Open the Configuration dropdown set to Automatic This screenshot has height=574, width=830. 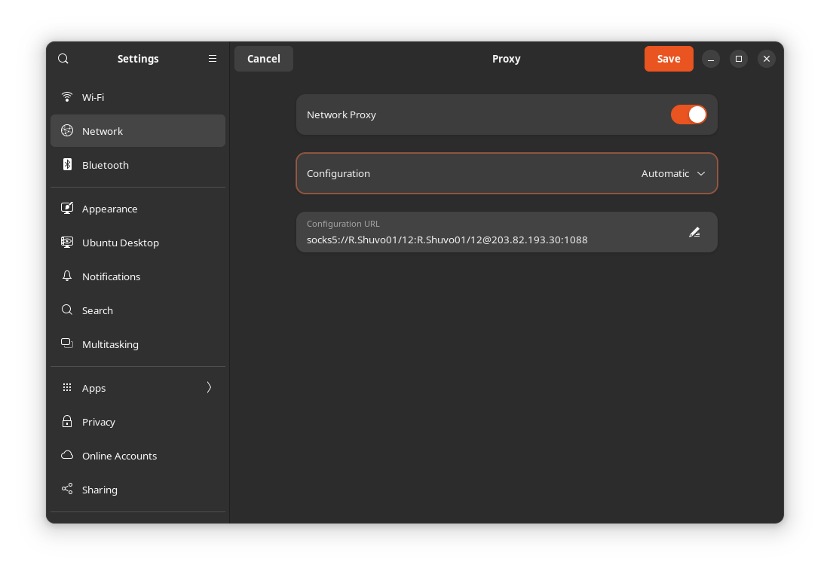(x=672, y=173)
